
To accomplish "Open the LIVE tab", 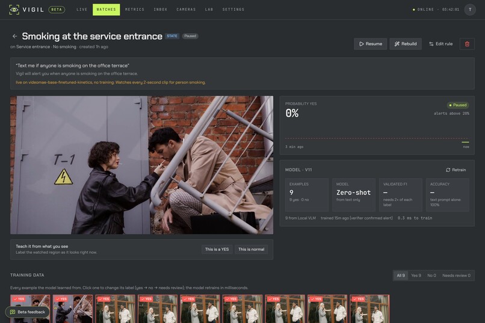I will [82, 10].
